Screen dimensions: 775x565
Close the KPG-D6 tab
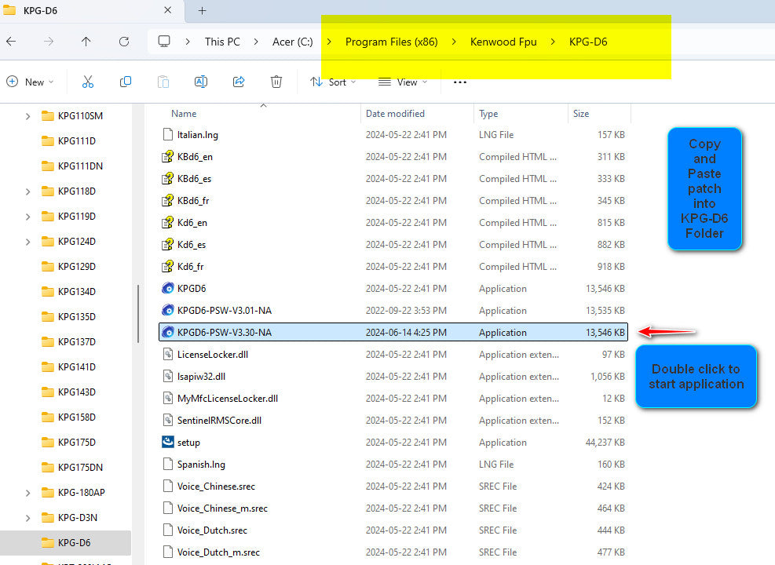pyautogui.click(x=167, y=10)
